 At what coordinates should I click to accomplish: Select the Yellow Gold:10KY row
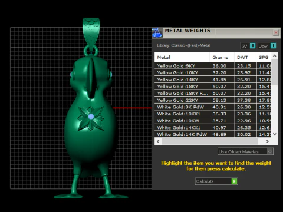pyautogui.click(x=213, y=72)
